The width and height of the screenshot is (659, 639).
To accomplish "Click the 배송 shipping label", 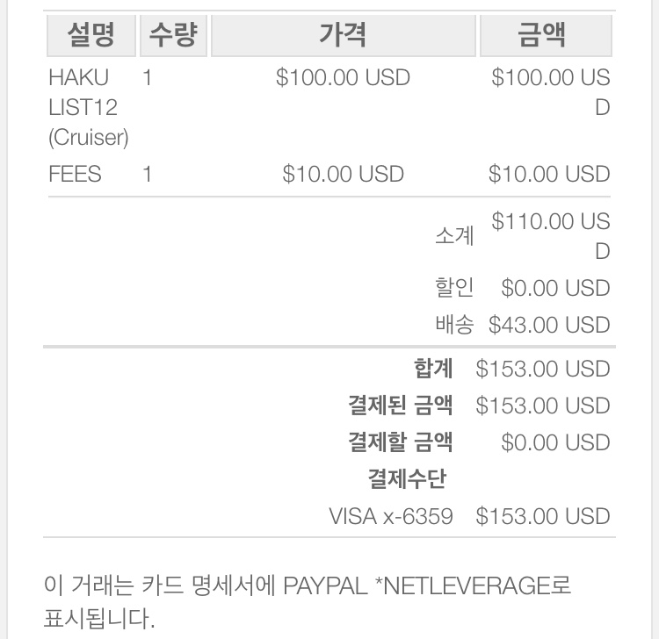I will [454, 325].
